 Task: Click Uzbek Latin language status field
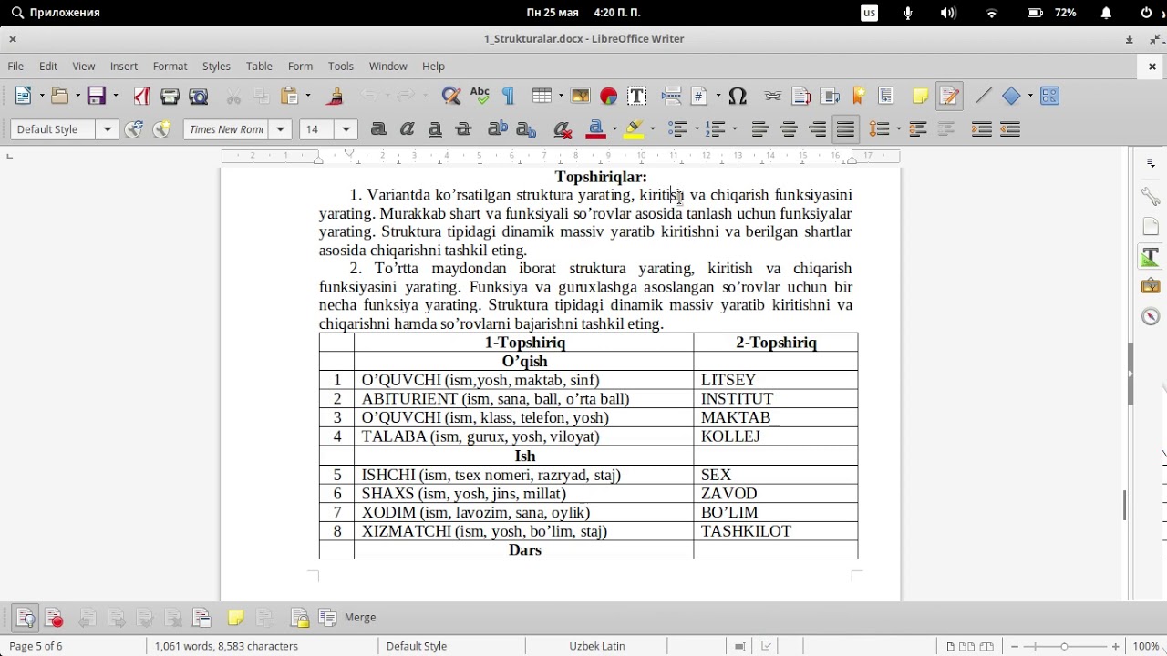[x=597, y=646]
